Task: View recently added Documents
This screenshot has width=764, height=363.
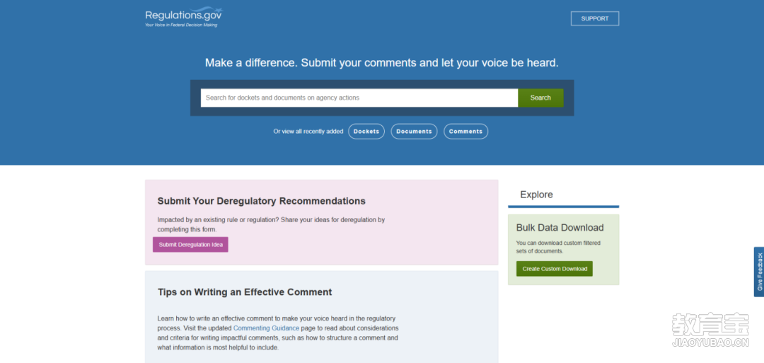Action: pos(414,132)
